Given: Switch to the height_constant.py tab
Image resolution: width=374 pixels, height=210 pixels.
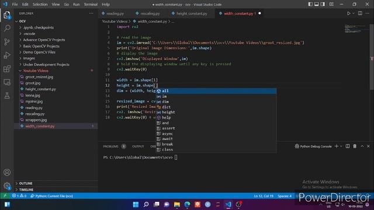Looking at the screenshot, I should pos(192,13).
